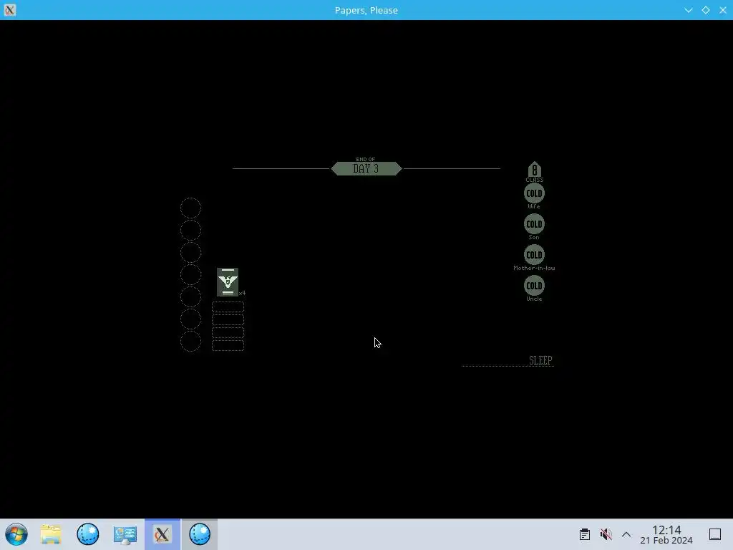This screenshot has height=550, width=733.
Task: Click the Uncle label text
Action: (x=534, y=299)
